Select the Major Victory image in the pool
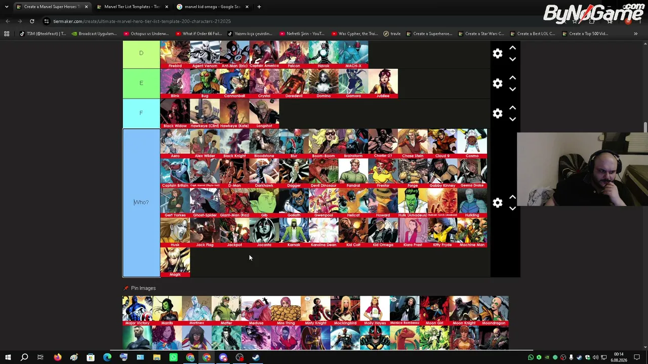The width and height of the screenshot is (648, 364). point(137,310)
